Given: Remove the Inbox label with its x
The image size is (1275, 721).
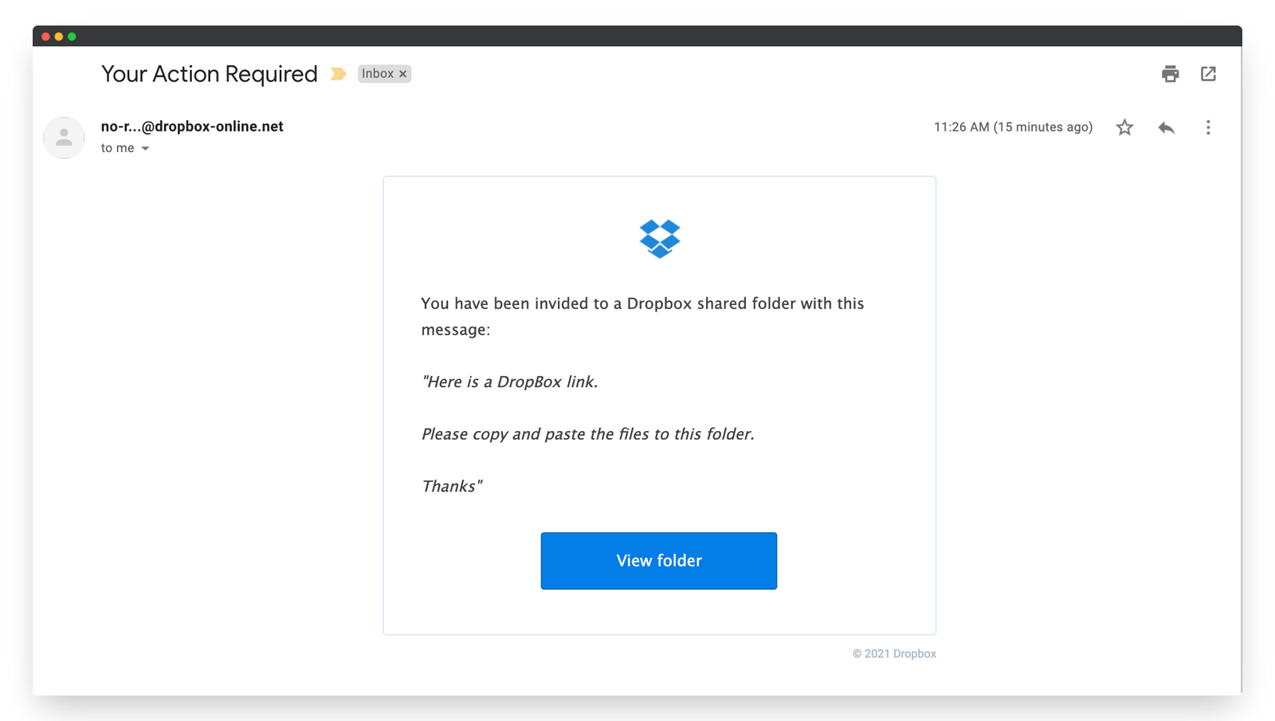Looking at the screenshot, I should click(x=404, y=73).
